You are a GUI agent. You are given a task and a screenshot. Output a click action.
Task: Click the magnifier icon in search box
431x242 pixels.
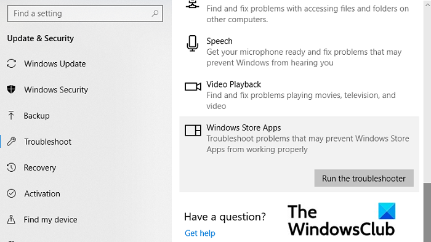[155, 13]
